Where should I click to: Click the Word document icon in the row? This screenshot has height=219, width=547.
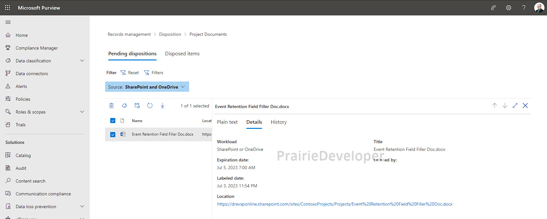click(123, 134)
